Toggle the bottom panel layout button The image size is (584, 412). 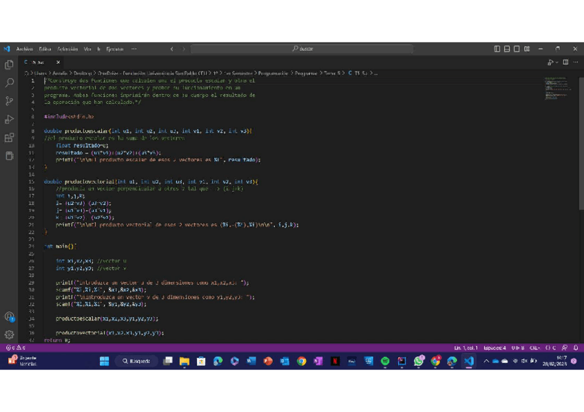507,49
